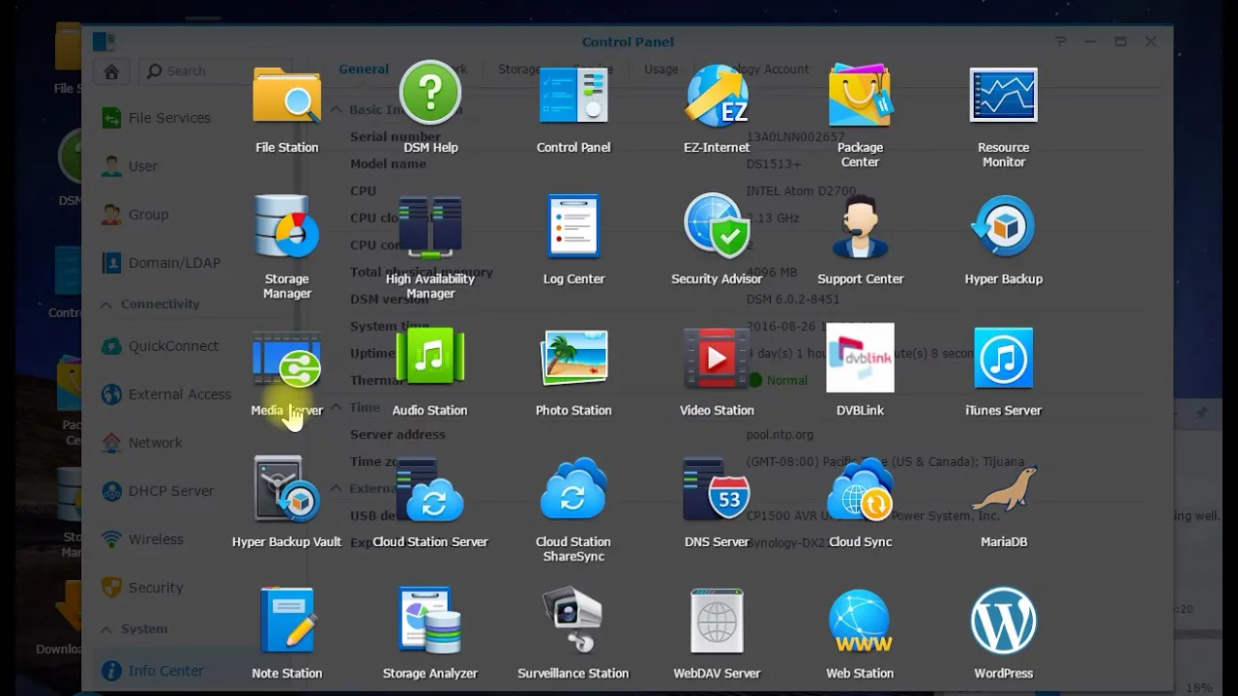
Task: Collapse the External Devices section
Action: (337, 488)
